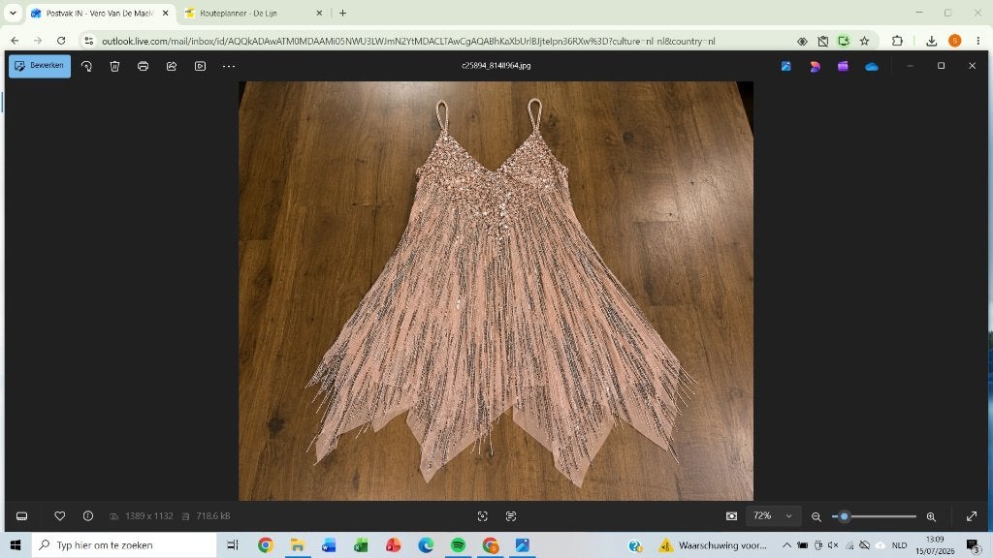This screenshot has width=993, height=558.
Task: Toggle the filmstrip view at bottom left
Action: [x=21, y=516]
